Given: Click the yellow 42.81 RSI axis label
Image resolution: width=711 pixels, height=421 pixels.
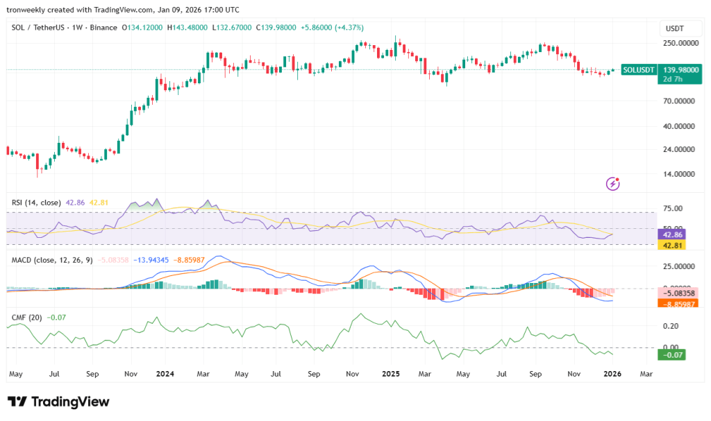Looking at the screenshot, I should (671, 245).
